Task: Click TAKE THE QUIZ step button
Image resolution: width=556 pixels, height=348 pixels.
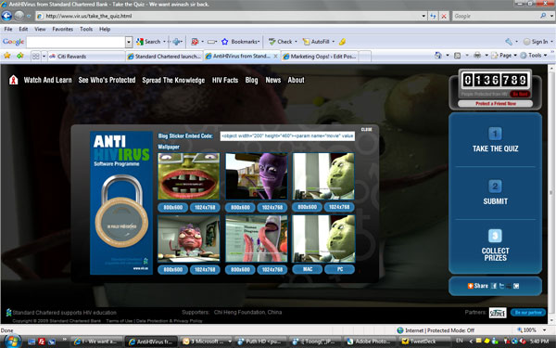Action: tap(495, 141)
